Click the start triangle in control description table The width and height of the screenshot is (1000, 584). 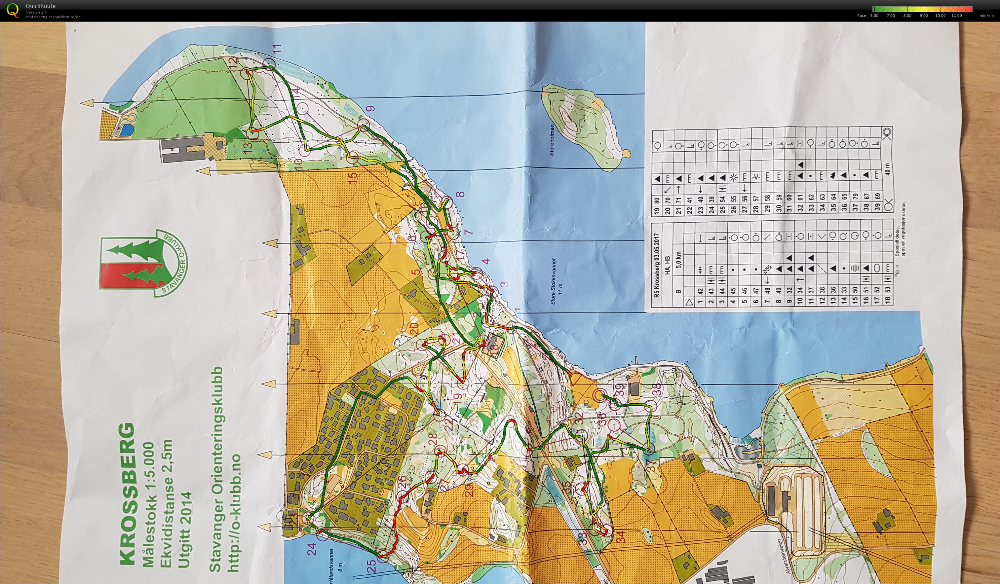click(x=689, y=303)
